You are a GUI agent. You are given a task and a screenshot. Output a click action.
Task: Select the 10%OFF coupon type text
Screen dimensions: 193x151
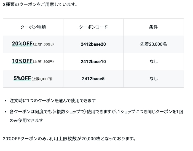click(x=22, y=61)
